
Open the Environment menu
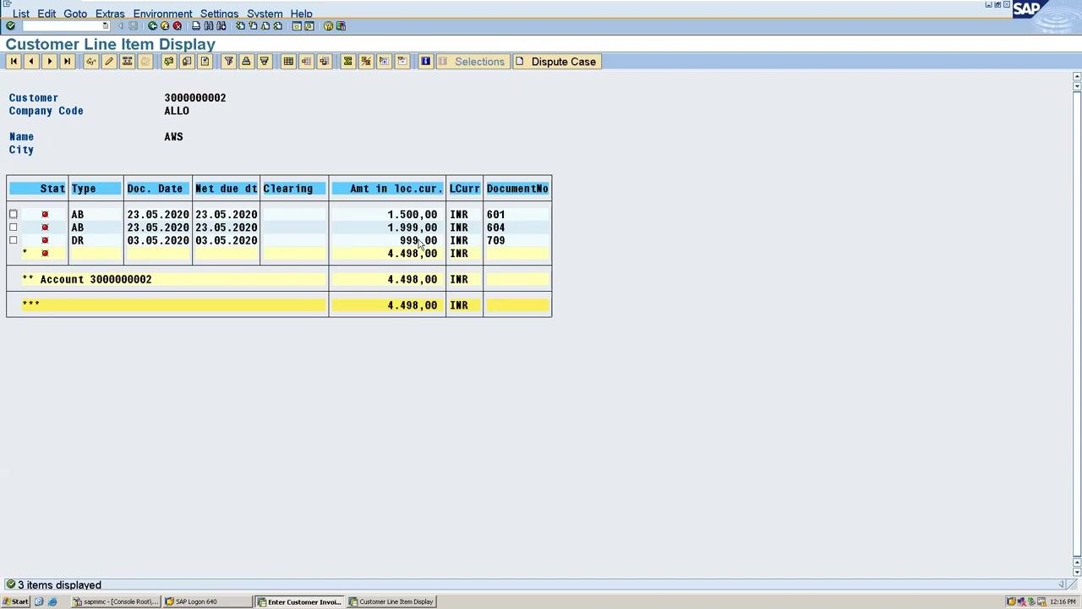(162, 14)
